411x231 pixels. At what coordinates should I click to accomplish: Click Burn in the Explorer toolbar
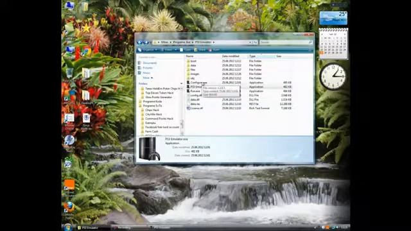click(x=214, y=50)
